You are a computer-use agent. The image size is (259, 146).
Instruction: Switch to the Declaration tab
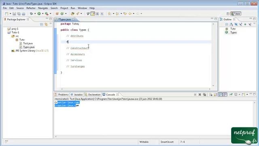click(x=93, y=94)
